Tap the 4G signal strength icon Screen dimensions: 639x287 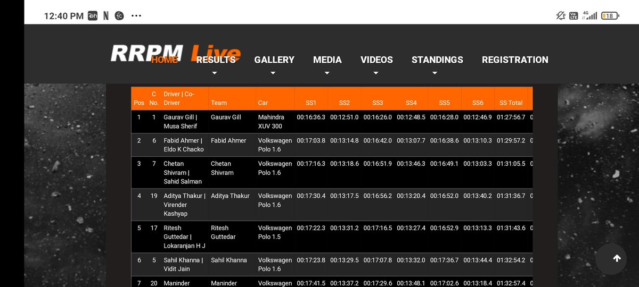[589, 16]
